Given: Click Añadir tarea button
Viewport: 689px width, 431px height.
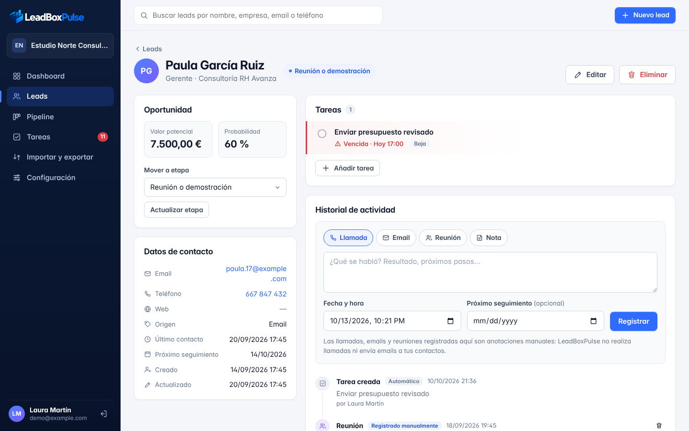Looking at the screenshot, I should coord(347,168).
